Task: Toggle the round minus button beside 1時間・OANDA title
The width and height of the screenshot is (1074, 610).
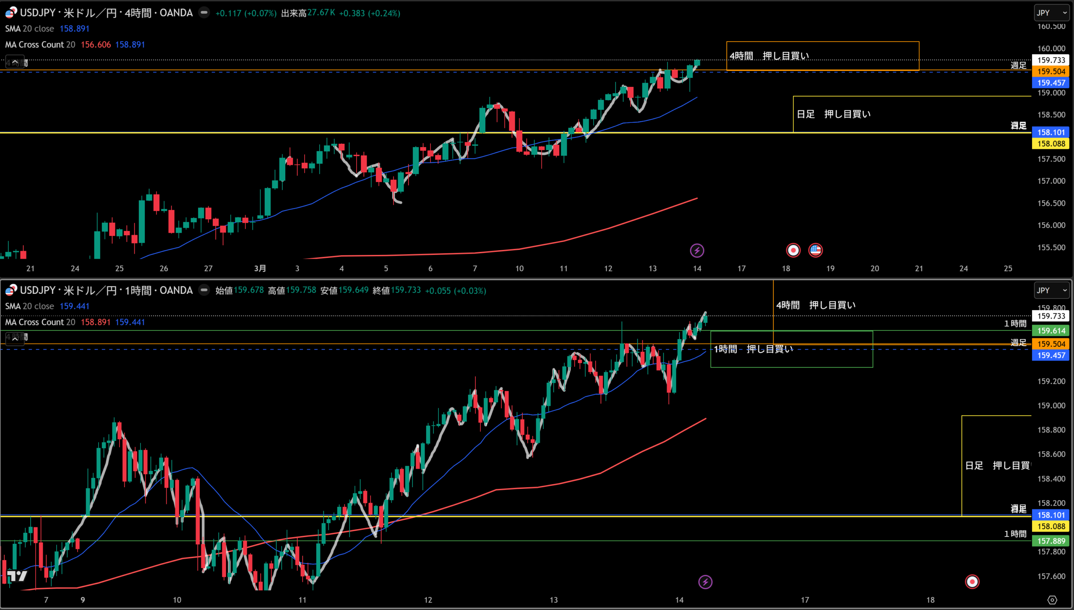Action: pyautogui.click(x=204, y=290)
